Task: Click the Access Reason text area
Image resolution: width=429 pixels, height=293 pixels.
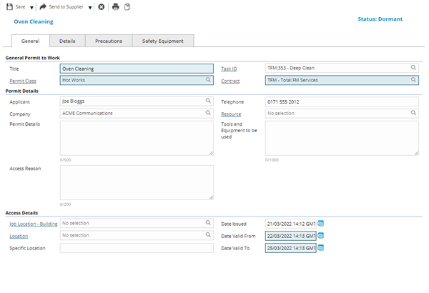Action: coord(137,182)
